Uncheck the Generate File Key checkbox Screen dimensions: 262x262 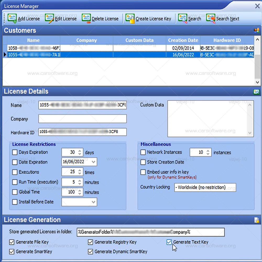coord(12,242)
